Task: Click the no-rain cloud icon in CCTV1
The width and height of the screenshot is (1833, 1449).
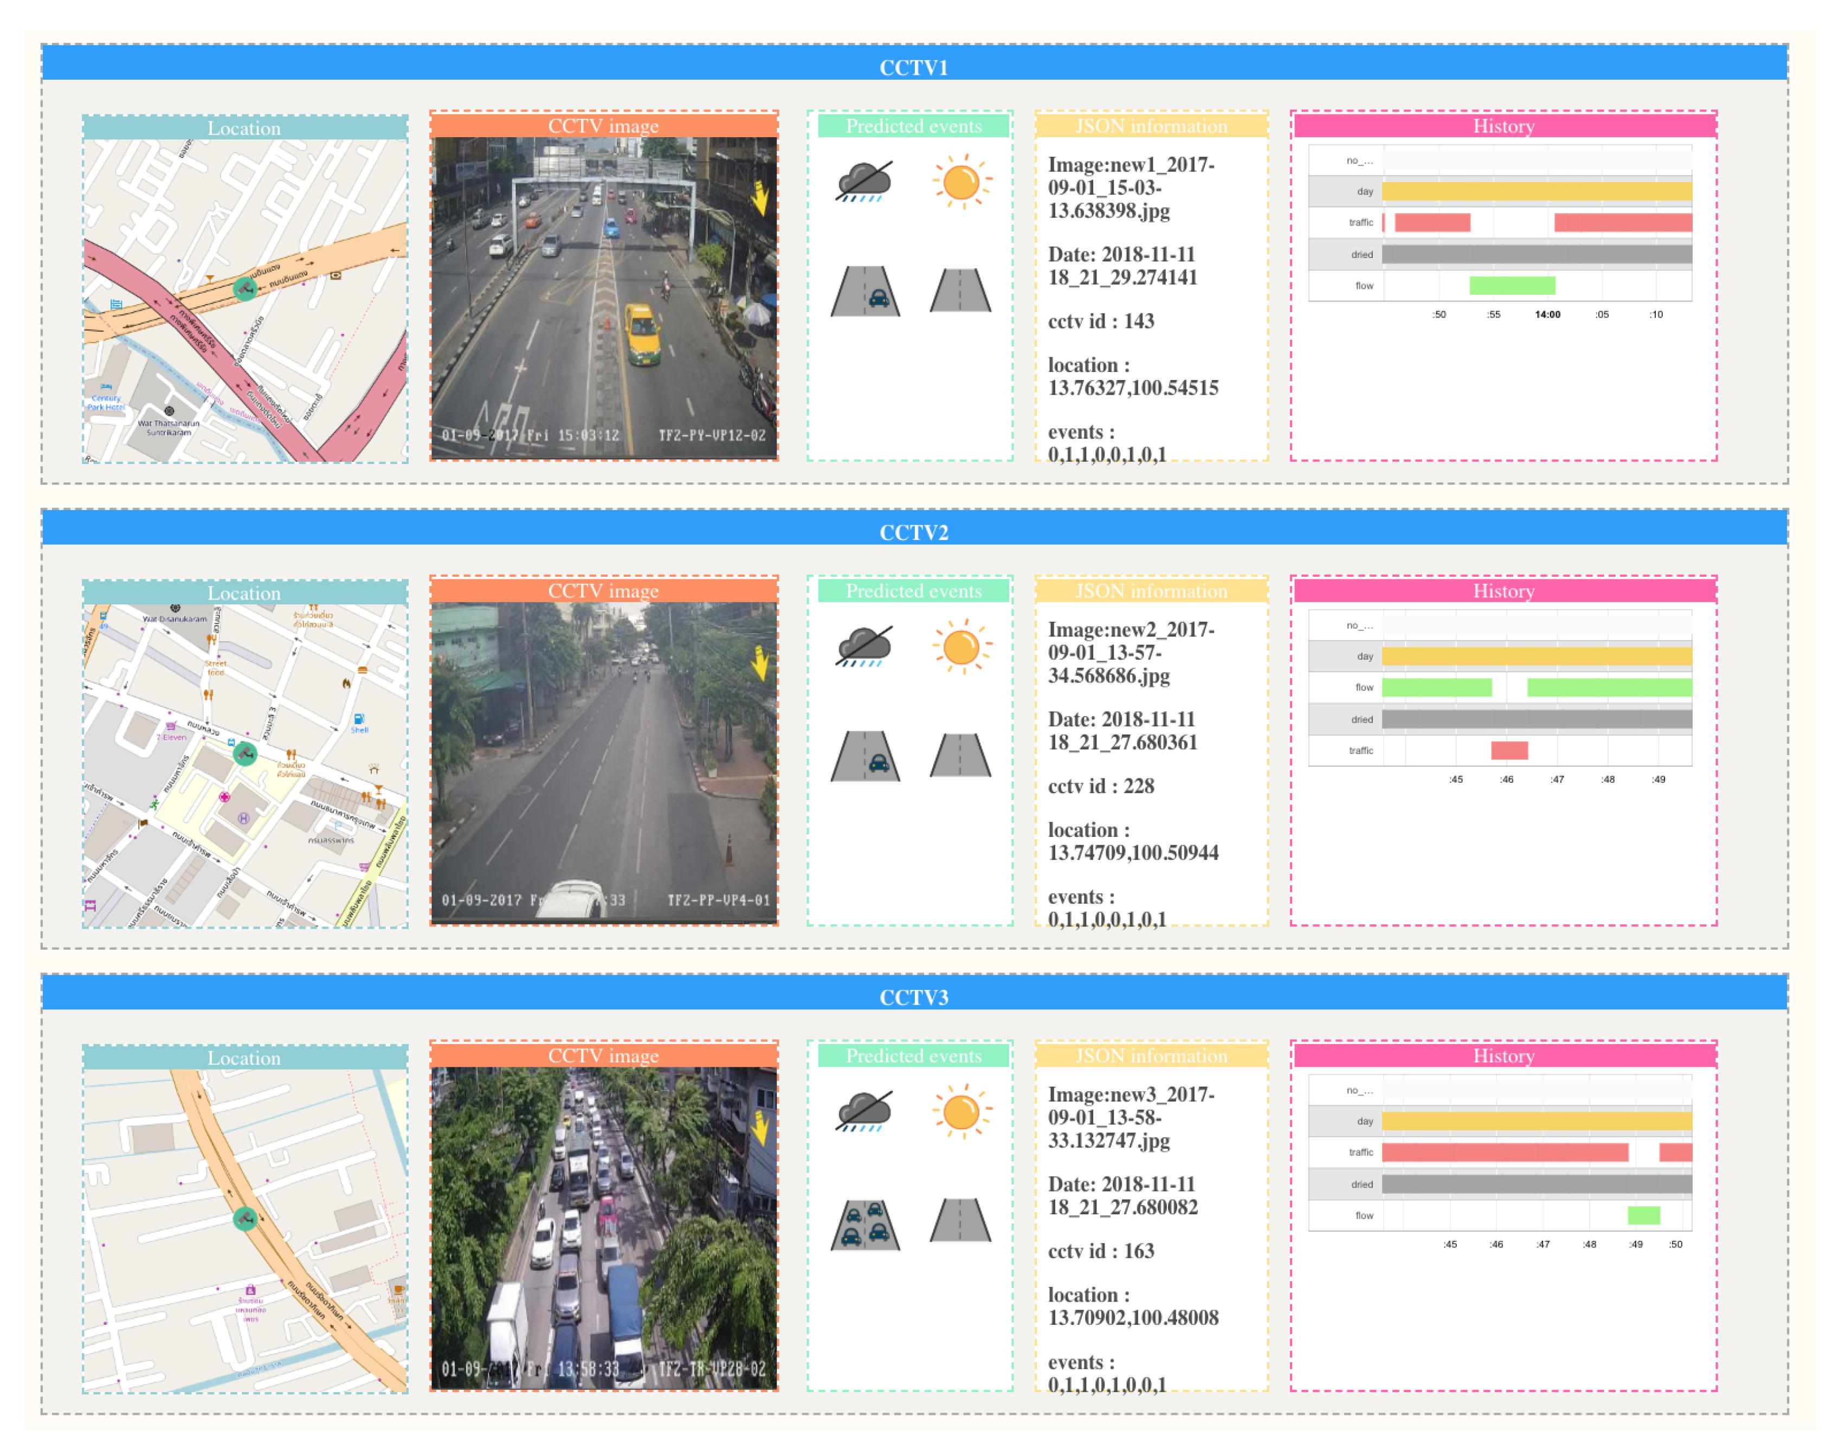Action: tap(863, 182)
